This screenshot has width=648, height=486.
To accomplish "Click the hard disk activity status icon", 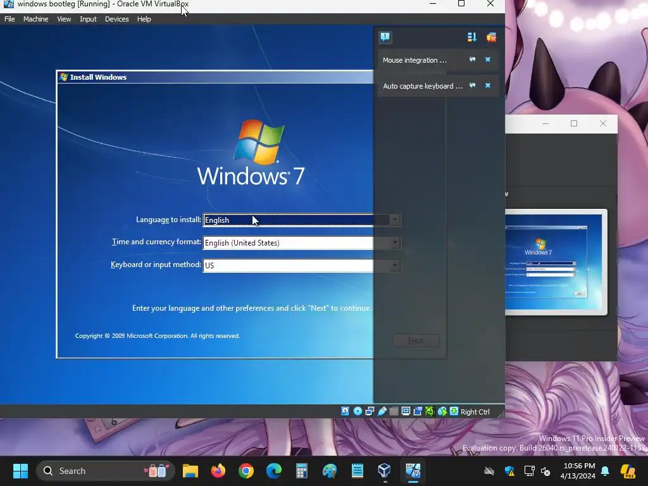I will 345,411.
